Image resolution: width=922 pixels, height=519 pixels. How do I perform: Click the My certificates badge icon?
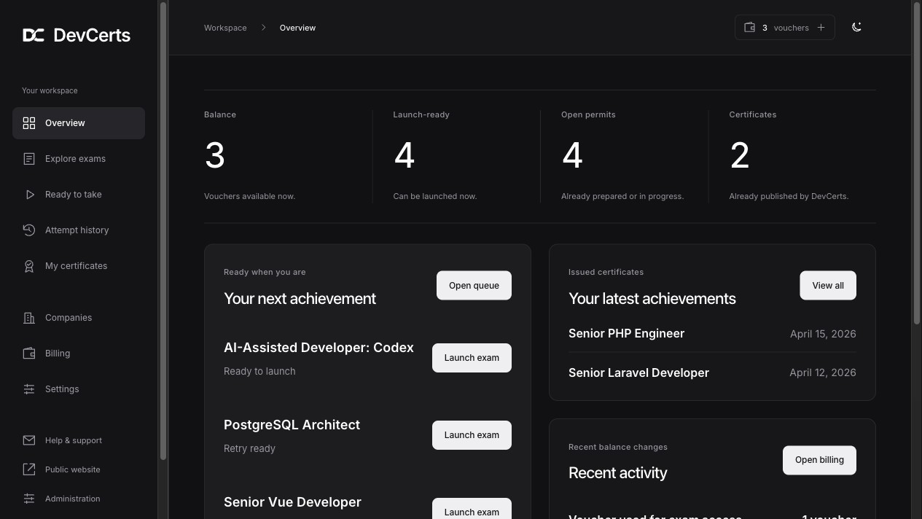pos(29,266)
